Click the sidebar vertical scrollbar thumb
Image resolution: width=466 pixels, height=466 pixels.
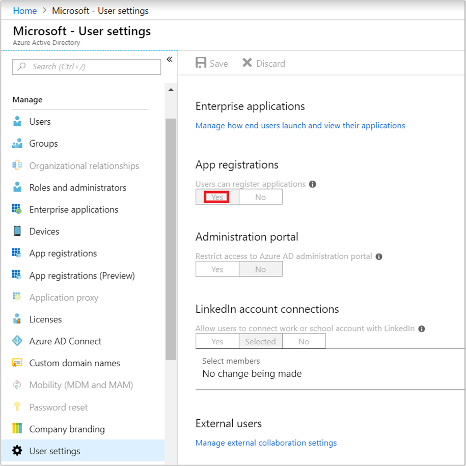(x=171, y=239)
